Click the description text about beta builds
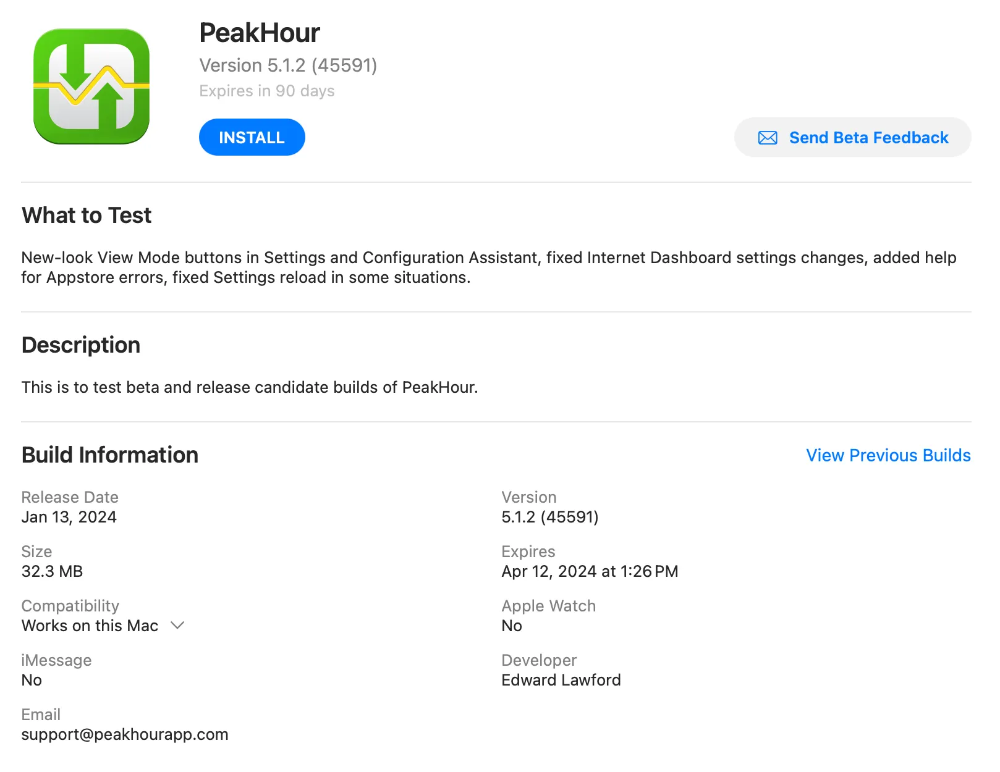1000x772 pixels. coord(250,387)
